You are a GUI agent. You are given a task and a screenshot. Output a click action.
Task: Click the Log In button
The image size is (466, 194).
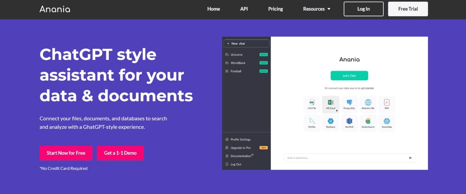(363, 9)
